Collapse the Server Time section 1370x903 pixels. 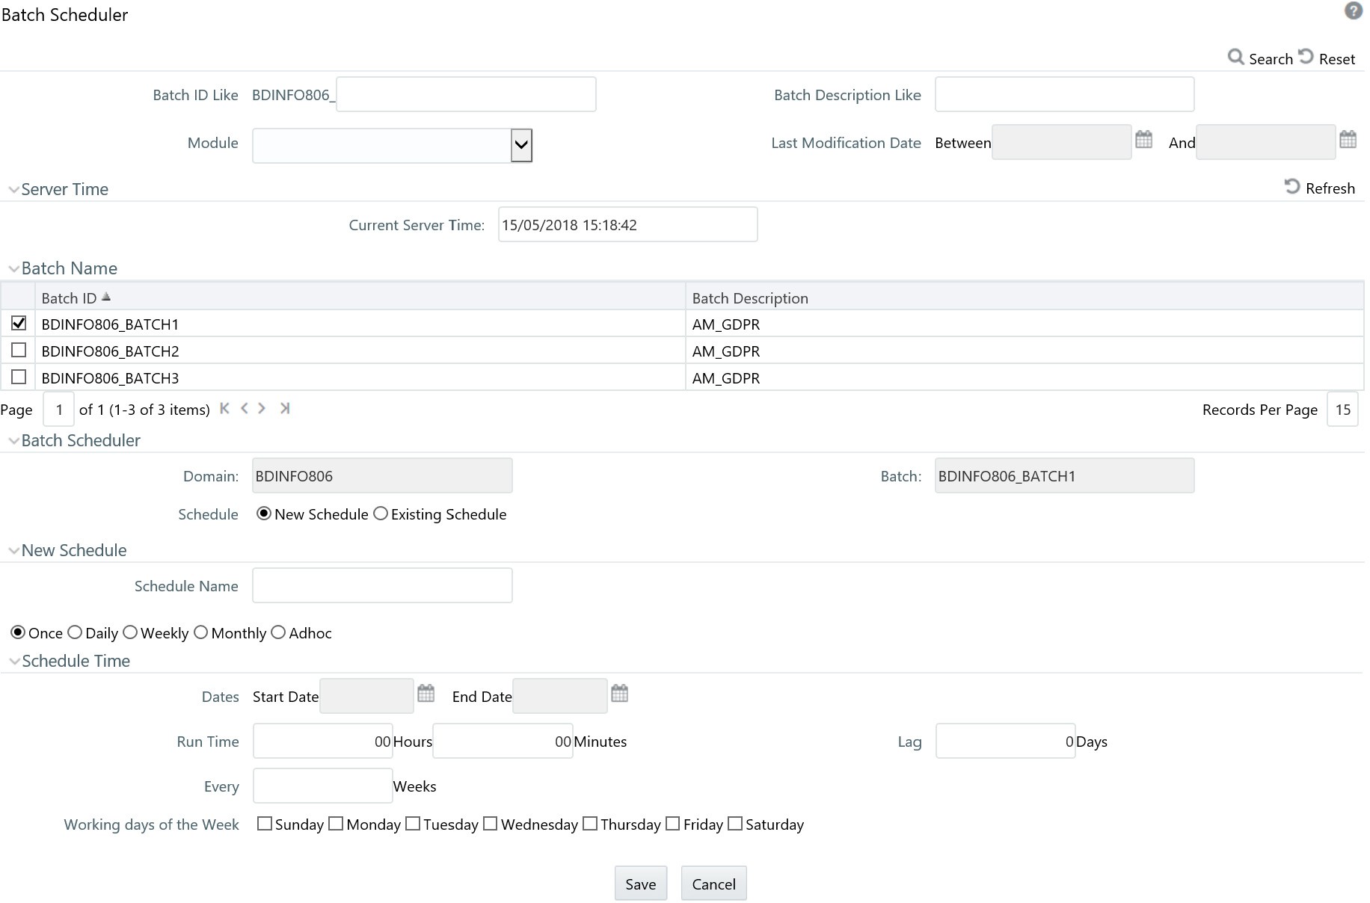tap(13, 190)
